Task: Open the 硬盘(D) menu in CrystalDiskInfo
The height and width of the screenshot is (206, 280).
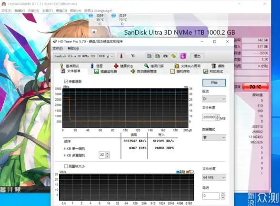Action: (61, 10)
